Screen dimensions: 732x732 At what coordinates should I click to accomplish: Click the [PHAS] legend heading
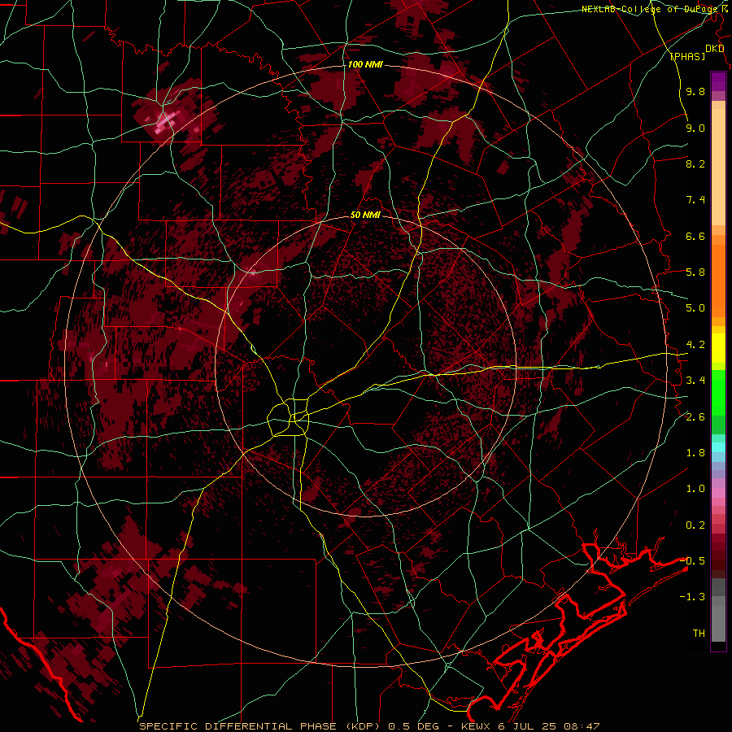[x=687, y=57]
